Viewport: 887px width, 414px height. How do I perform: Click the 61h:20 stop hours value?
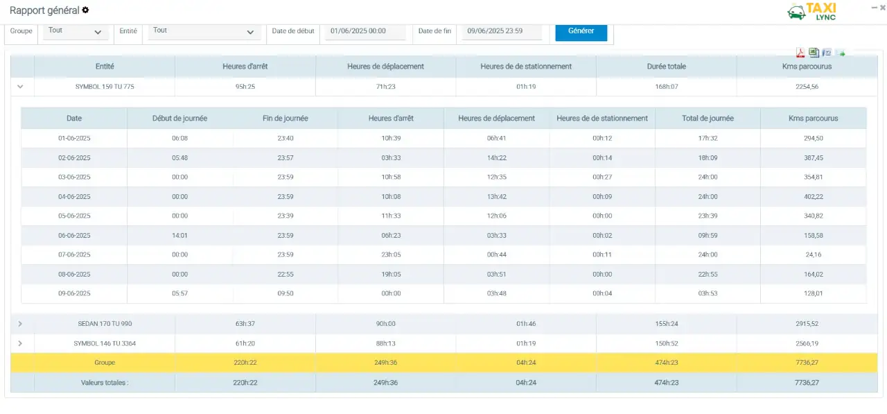pos(245,343)
